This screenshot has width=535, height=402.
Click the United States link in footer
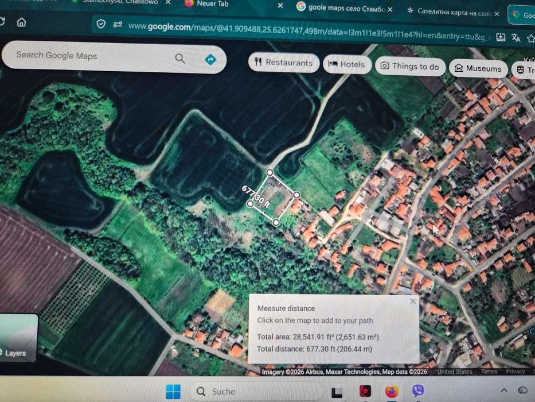455,372
